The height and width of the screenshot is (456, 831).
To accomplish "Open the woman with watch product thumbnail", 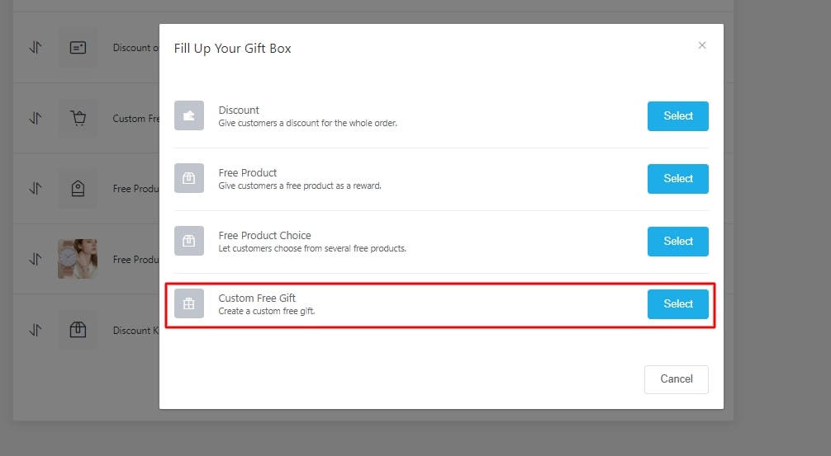I will [78, 259].
